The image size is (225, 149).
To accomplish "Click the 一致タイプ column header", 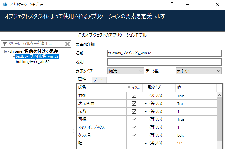I will (x=159, y=87).
